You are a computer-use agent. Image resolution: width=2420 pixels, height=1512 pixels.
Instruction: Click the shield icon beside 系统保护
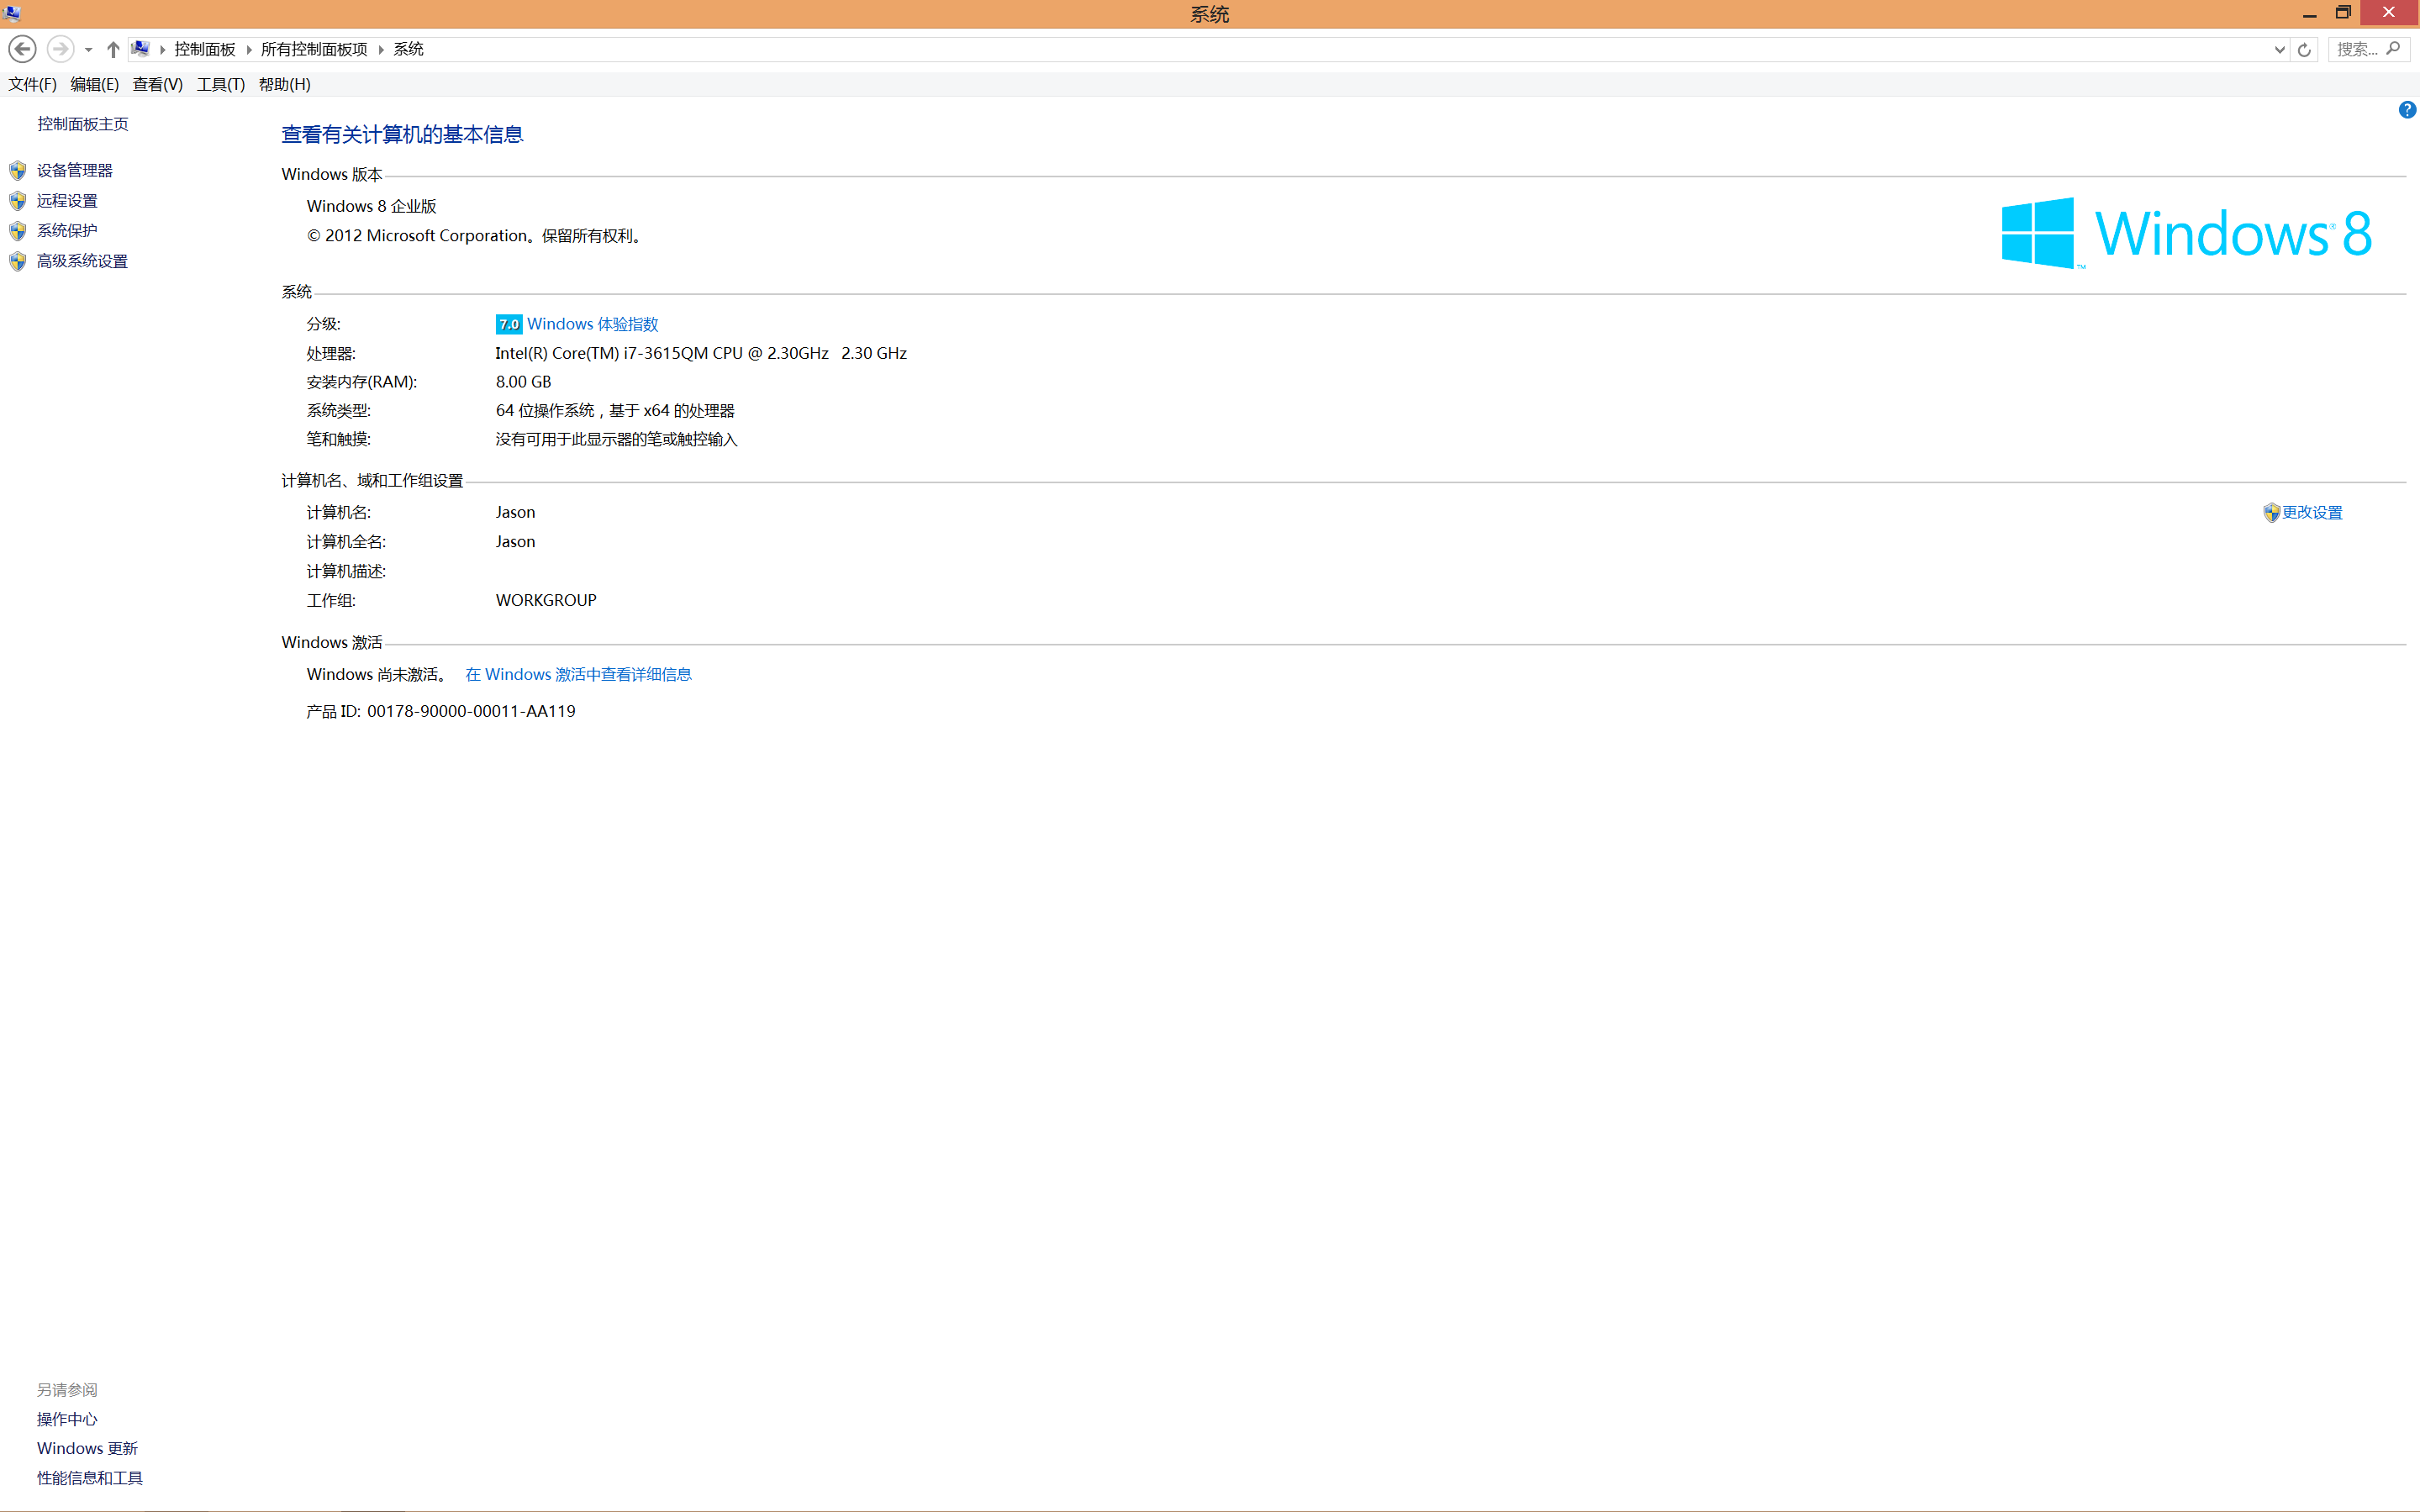[x=17, y=230]
